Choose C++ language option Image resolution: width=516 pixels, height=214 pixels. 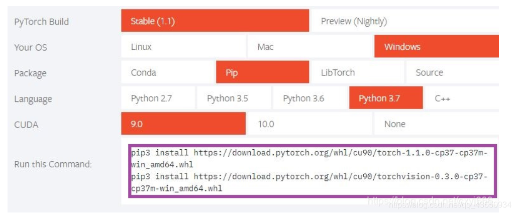coord(461,98)
